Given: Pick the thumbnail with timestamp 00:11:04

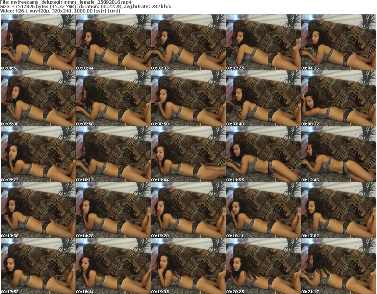Looking at the screenshot, I should tap(188, 154).
